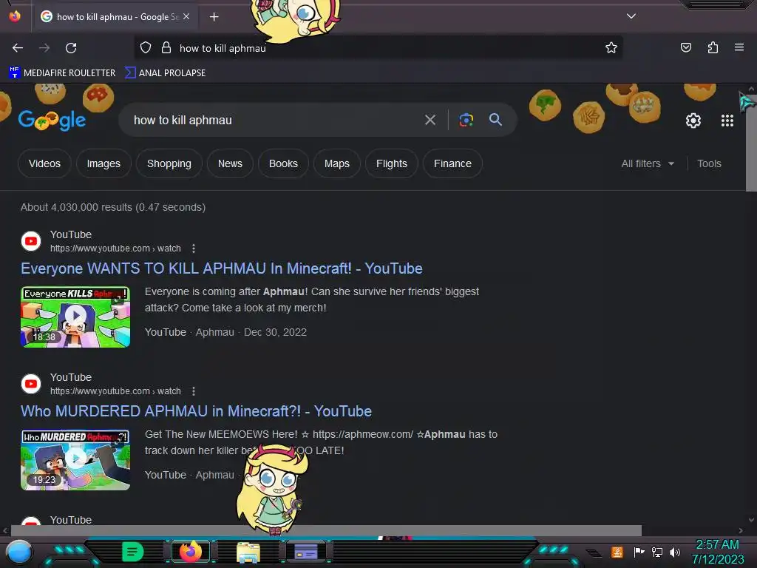Viewport: 757px width, 568px height.
Task: Click the 'About 4,030,000 results' text
Action: (113, 207)
